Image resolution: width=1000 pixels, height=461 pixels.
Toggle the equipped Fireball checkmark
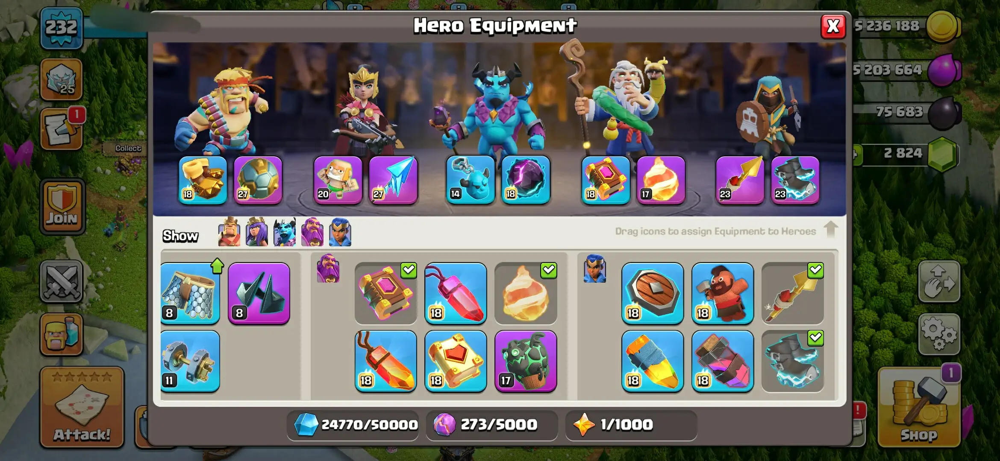[549, 270]
